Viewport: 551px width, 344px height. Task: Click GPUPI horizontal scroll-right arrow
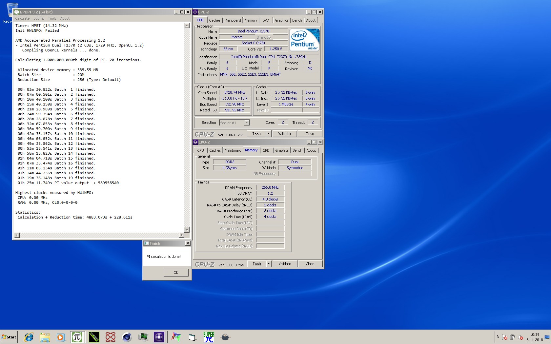182,235
